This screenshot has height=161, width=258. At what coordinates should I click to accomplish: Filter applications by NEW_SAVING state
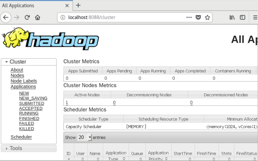click(x=33, y=98)
